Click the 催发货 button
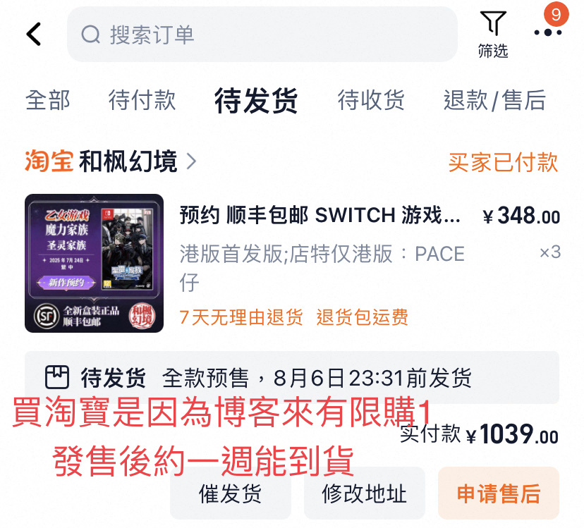This screenshot has width=584, height=528. [231, 493]
